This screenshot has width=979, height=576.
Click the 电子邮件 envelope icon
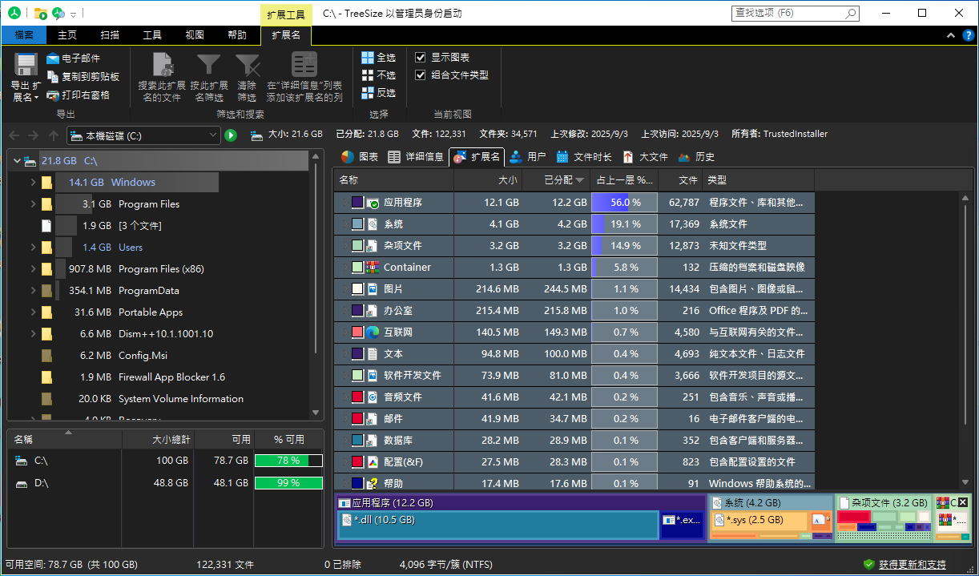tap(53, 58)
